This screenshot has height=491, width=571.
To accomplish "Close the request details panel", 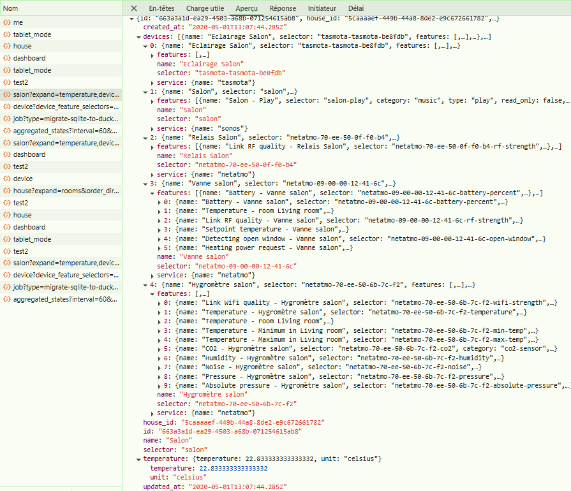I will tap(134, 8).
